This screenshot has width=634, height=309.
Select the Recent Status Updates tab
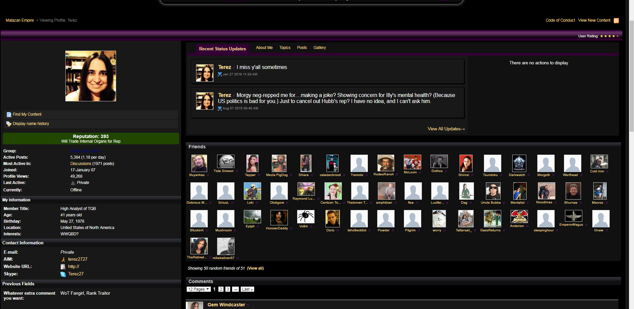coord(222,49)
